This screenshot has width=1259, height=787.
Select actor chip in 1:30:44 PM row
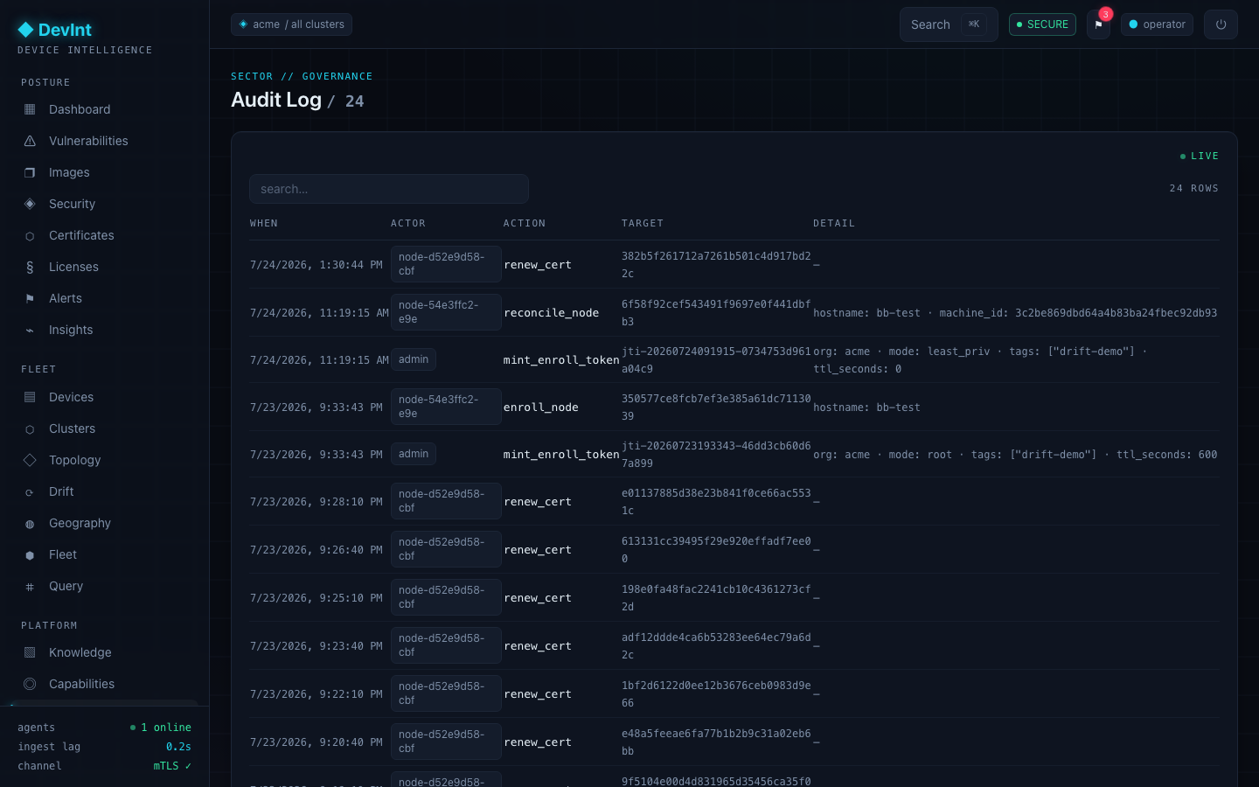446,264
